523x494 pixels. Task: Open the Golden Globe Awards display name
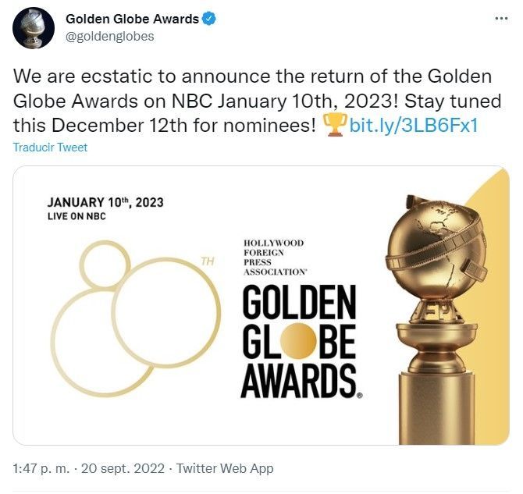tap(132, 19)
